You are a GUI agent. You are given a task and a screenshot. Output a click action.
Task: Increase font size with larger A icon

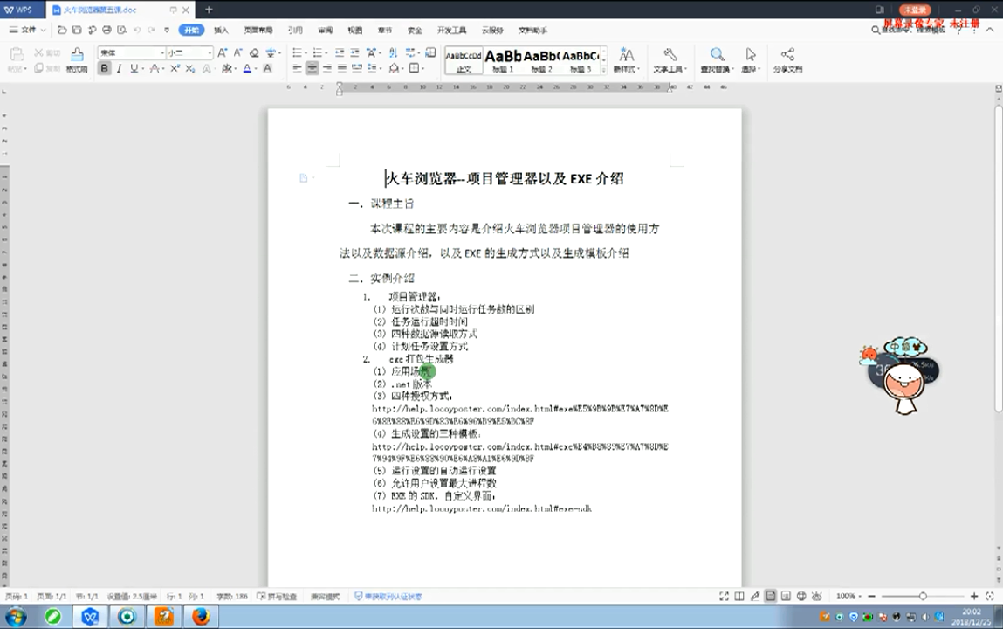(222, 52)
